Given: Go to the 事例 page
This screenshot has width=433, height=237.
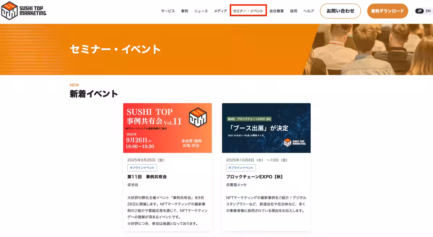Looking at the screenshot, I should coord(184,11).
